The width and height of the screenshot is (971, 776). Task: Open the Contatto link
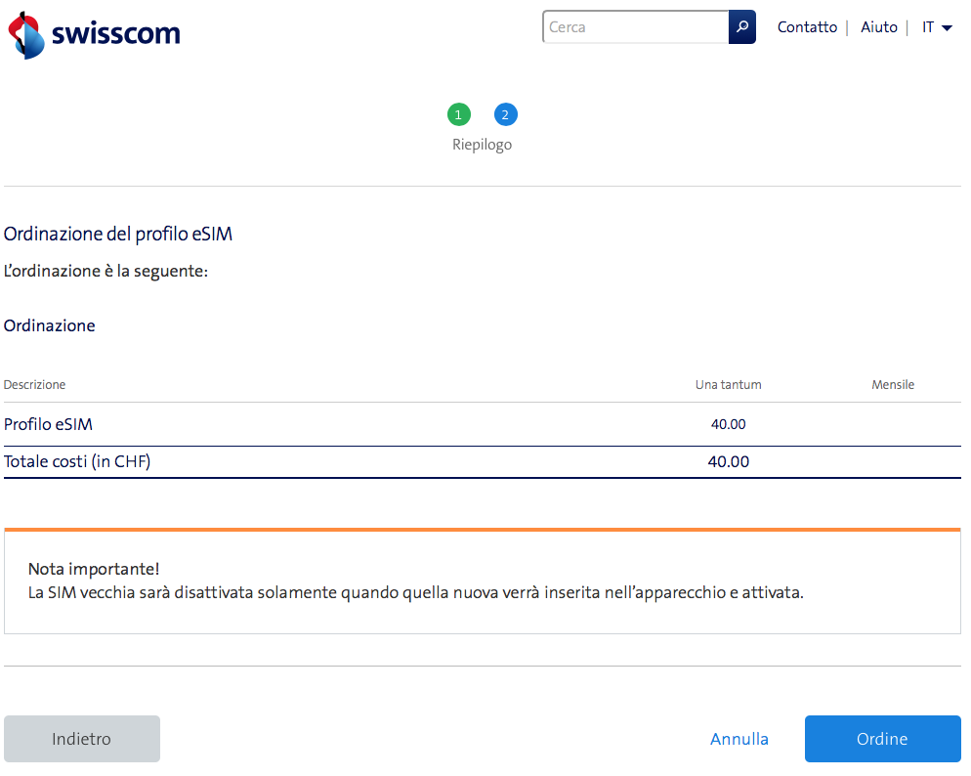pyautogui.click(x=807, y=27)
